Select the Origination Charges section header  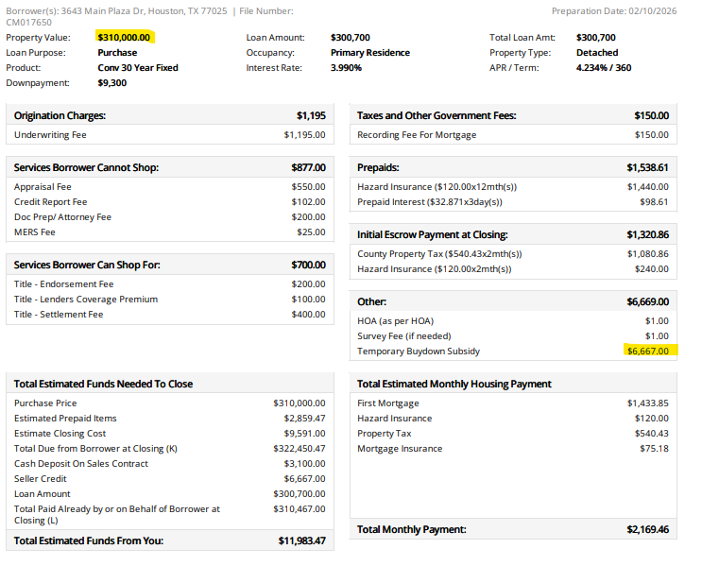[x=60, y=115]
